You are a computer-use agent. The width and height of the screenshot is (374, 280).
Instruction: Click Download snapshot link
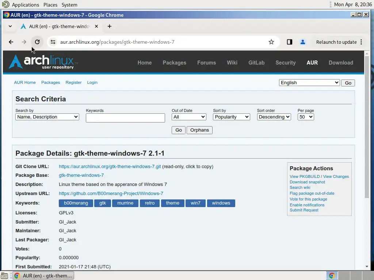[x=307, y=182]
